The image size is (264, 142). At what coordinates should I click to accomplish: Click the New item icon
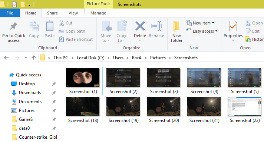pyautogui.click(x=189, y=23)
